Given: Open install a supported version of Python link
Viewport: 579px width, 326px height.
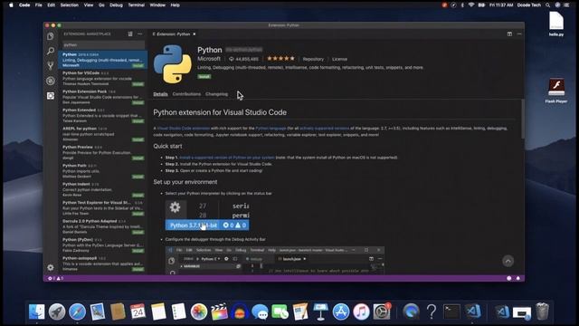Looking at the screenshot, I should [x=227, y=158].
